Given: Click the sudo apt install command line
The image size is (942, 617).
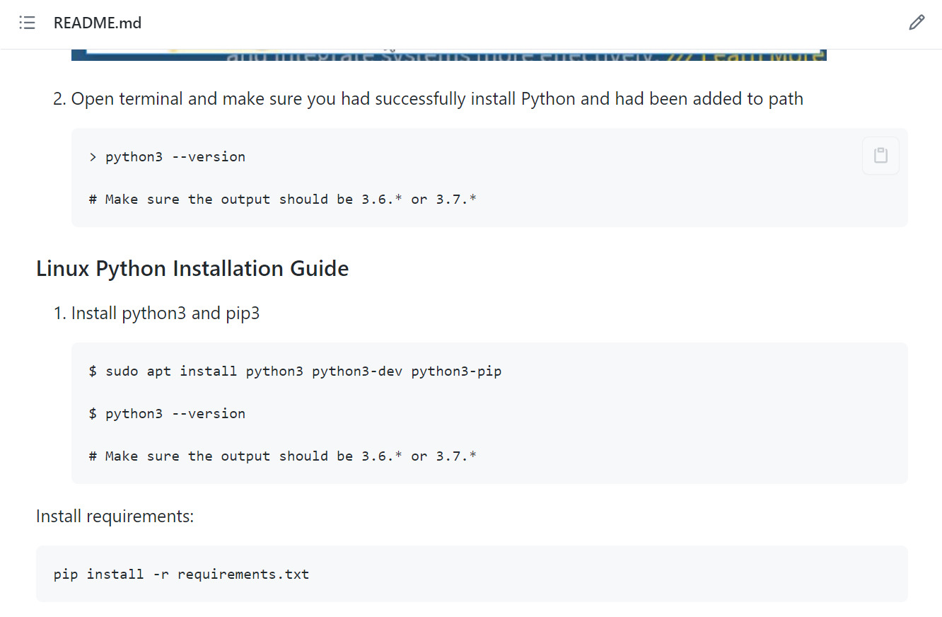Looking at the screenshot, I should point(295,371).
